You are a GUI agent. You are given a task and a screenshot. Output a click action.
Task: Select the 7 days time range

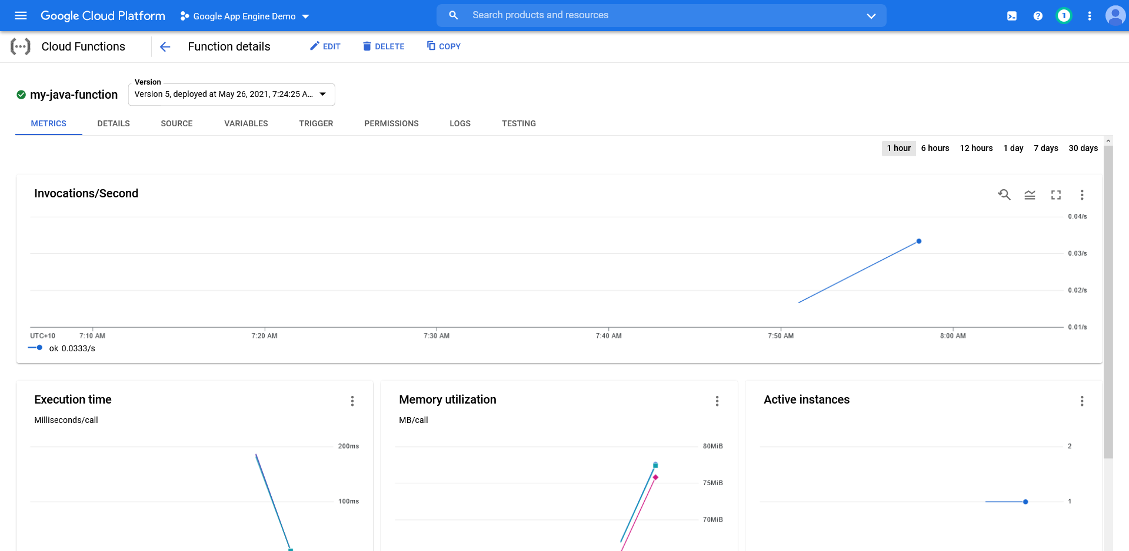[1045, 149]
